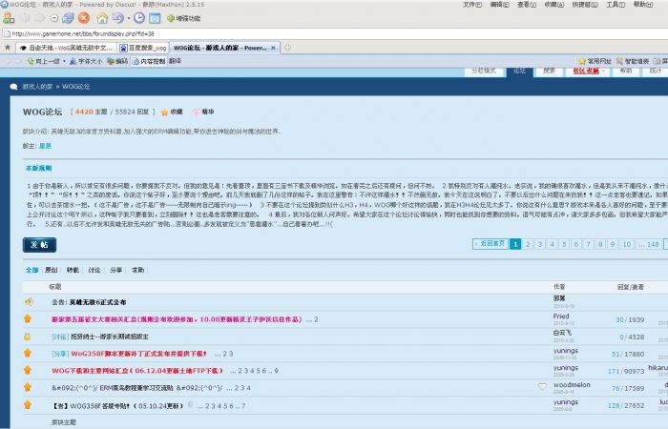The height and width of the screenshot is (429, 668).
Task: Click the 向上一级 toolbar button
Action: pyautogui.click(x=44, y=61)
